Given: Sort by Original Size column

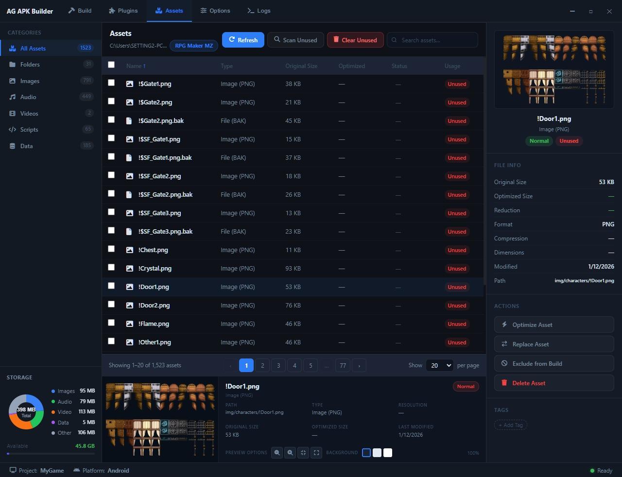Looking at the screenshot, I should [301, 66].
